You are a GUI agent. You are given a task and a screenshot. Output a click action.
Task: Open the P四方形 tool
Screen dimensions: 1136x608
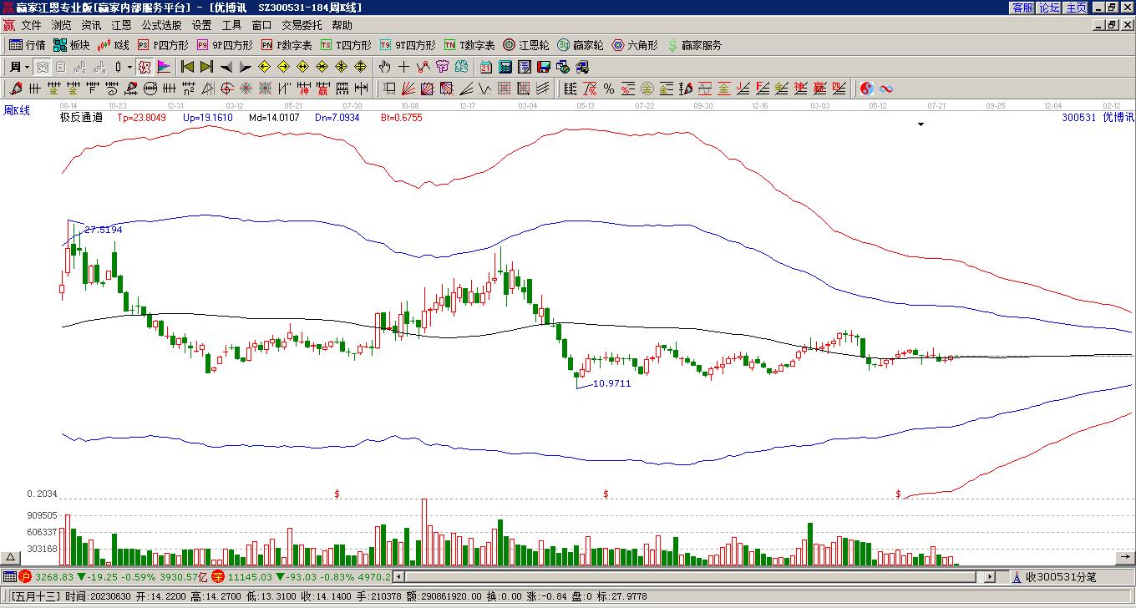(163, 45)
